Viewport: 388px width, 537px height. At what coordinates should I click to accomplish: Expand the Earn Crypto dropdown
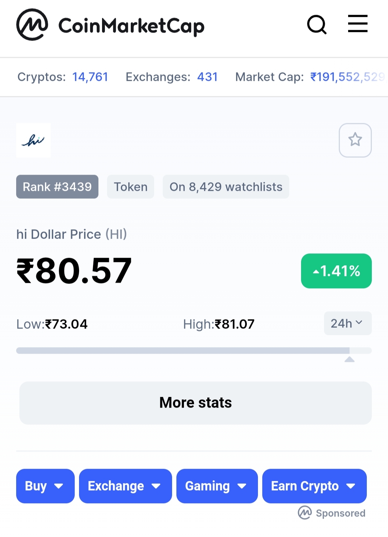point(314,486)
